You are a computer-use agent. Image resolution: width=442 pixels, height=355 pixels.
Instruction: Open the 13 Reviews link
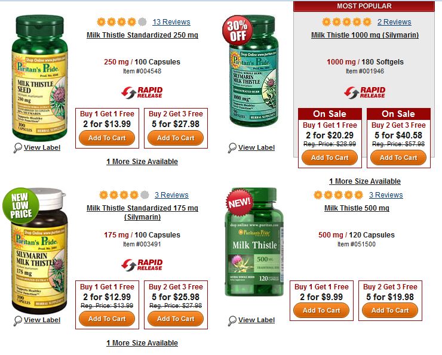coord(171,22)
